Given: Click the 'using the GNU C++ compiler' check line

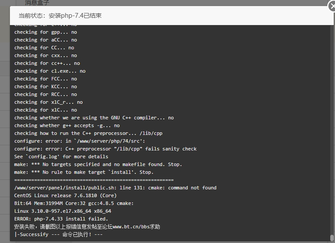Looking at the screenshot, I should click(94, 118).
